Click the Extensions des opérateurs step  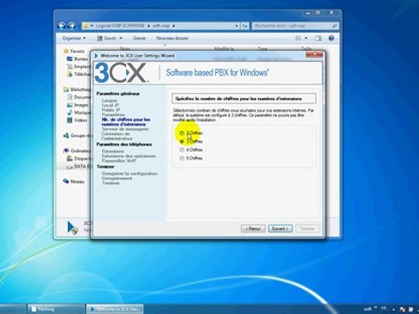(x=128, y=156)
